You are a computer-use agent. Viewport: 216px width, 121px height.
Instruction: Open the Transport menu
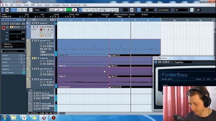coord(56,5)
